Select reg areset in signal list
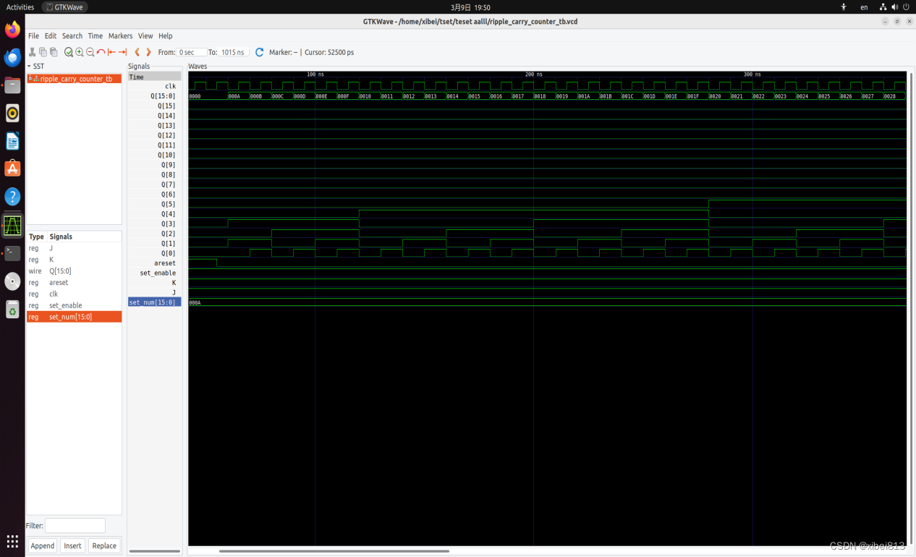The width and height of the screenshot is (916, 557). point(74,283)
